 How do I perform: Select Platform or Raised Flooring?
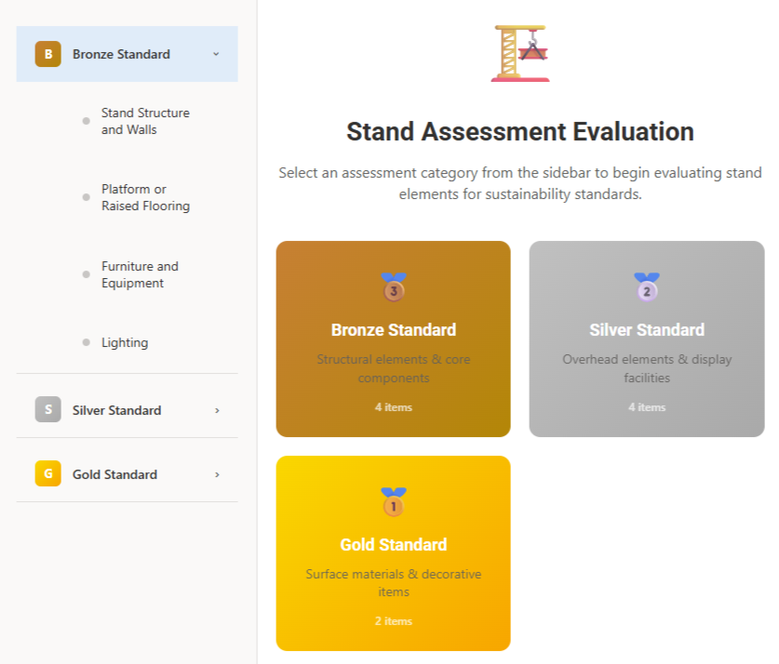click(x=145, y=197)
